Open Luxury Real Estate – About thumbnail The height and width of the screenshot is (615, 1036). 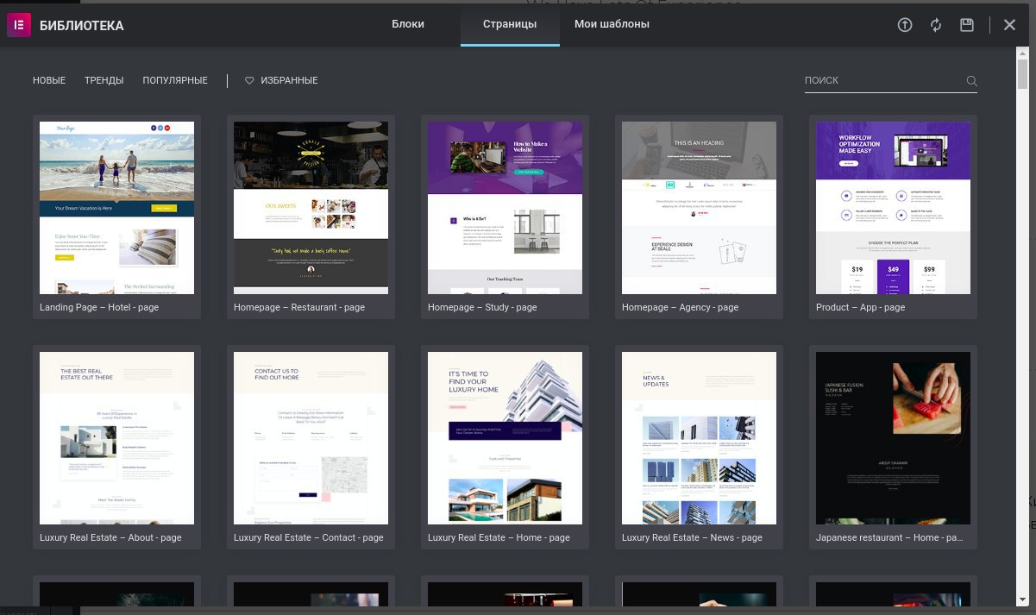[116, 438]
